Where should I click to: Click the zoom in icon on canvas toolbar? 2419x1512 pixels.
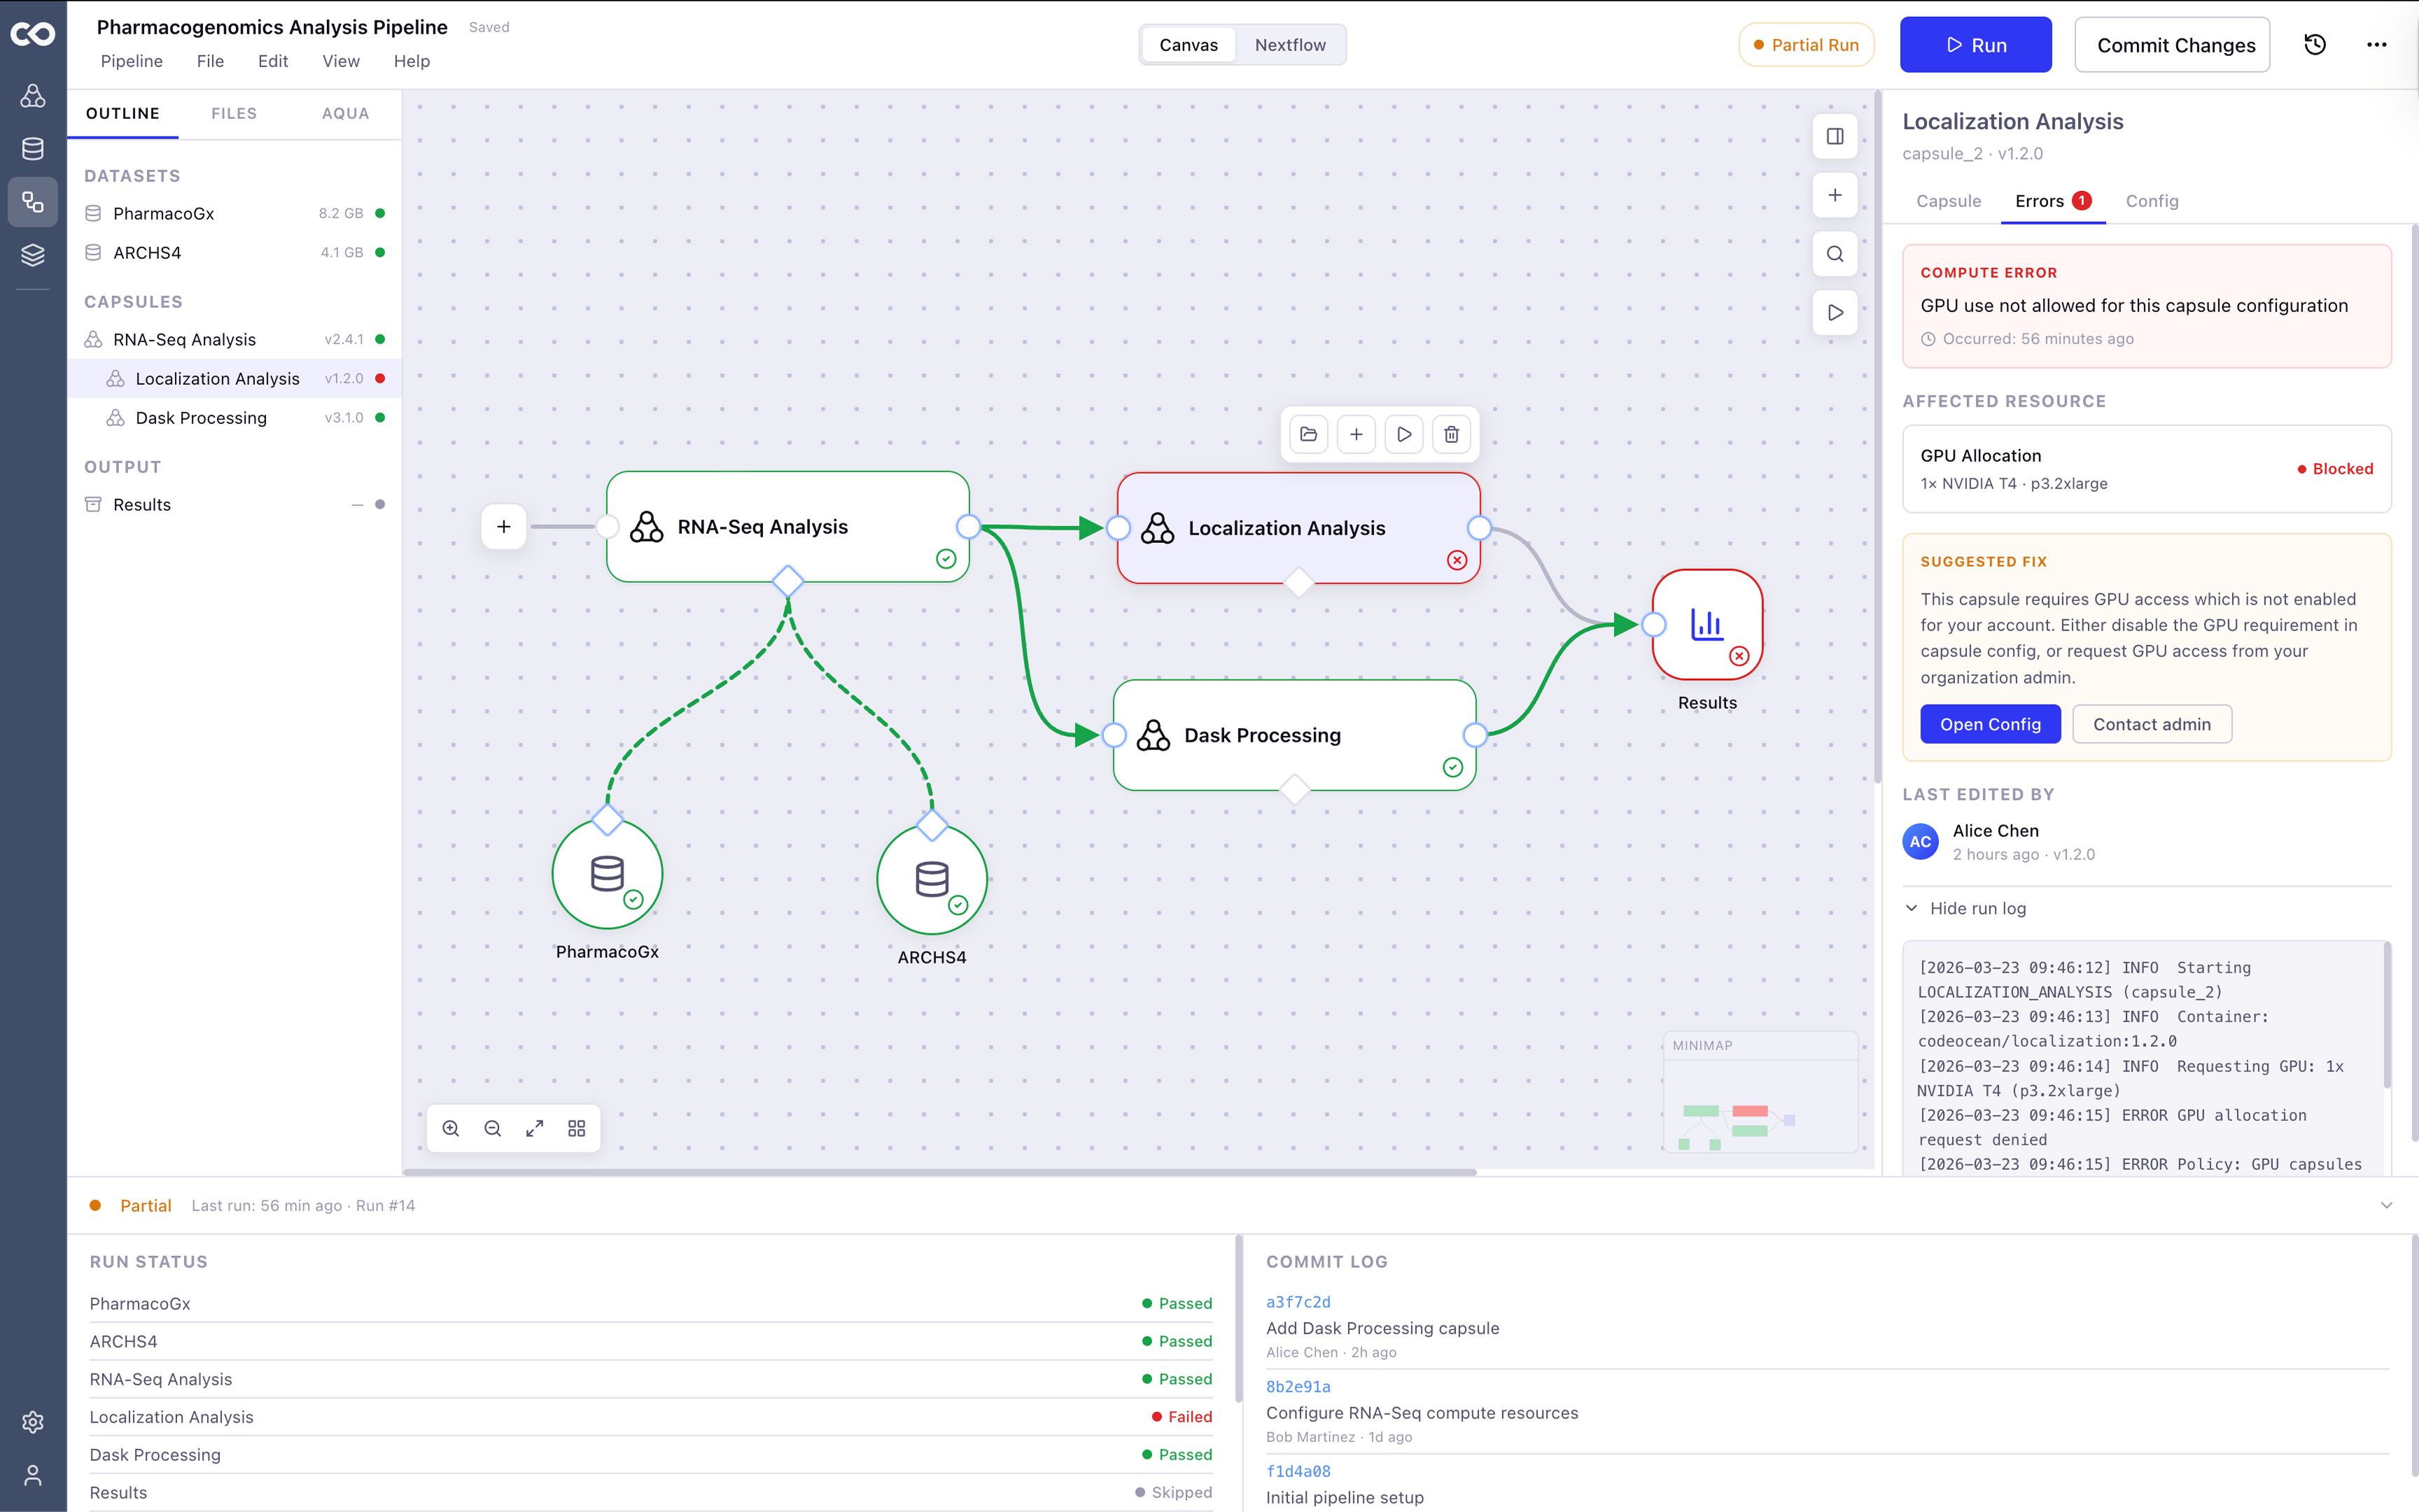click(x=450, y=1128)
